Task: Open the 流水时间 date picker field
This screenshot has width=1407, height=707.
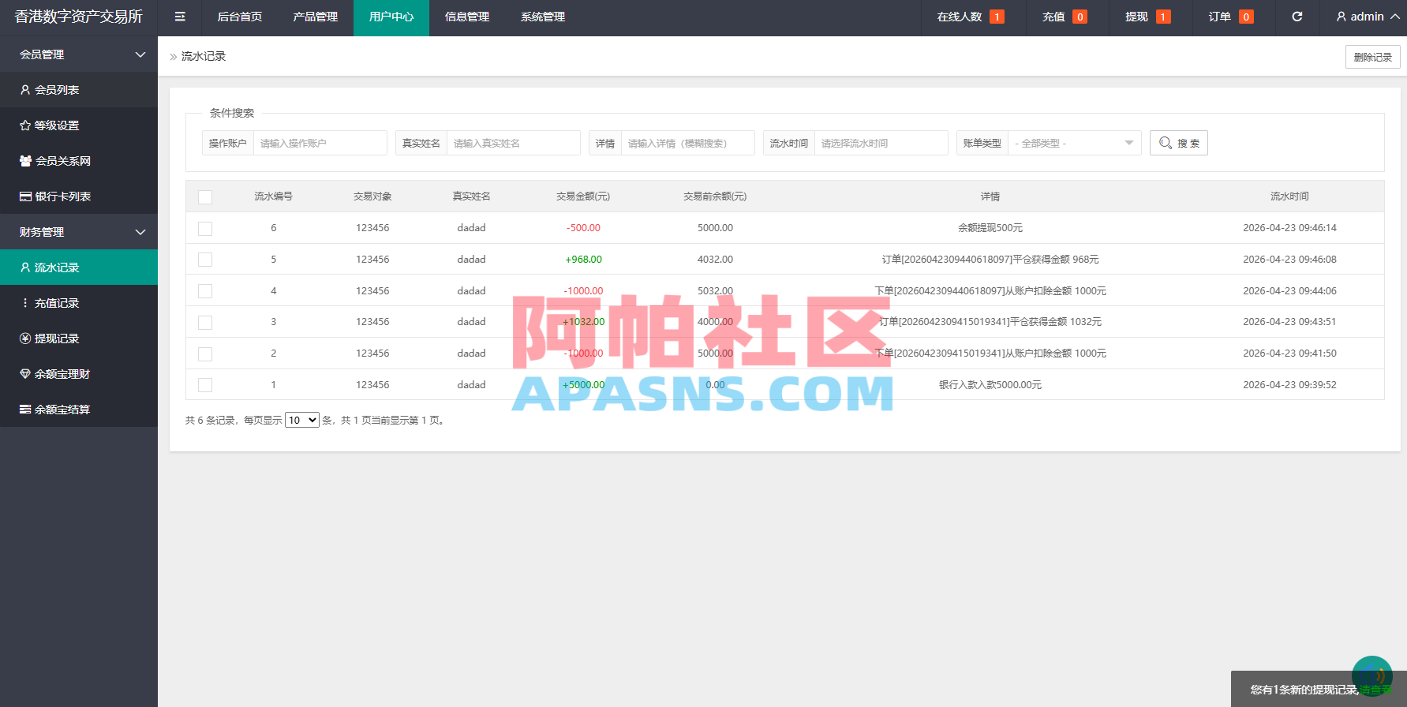Action: pyautogui.click(x=881, y=143)
